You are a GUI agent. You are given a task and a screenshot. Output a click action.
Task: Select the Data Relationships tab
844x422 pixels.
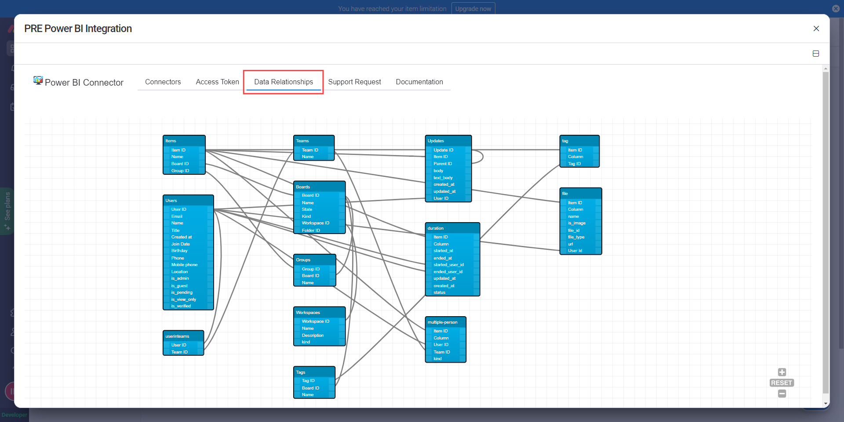[x=283, y=82]
